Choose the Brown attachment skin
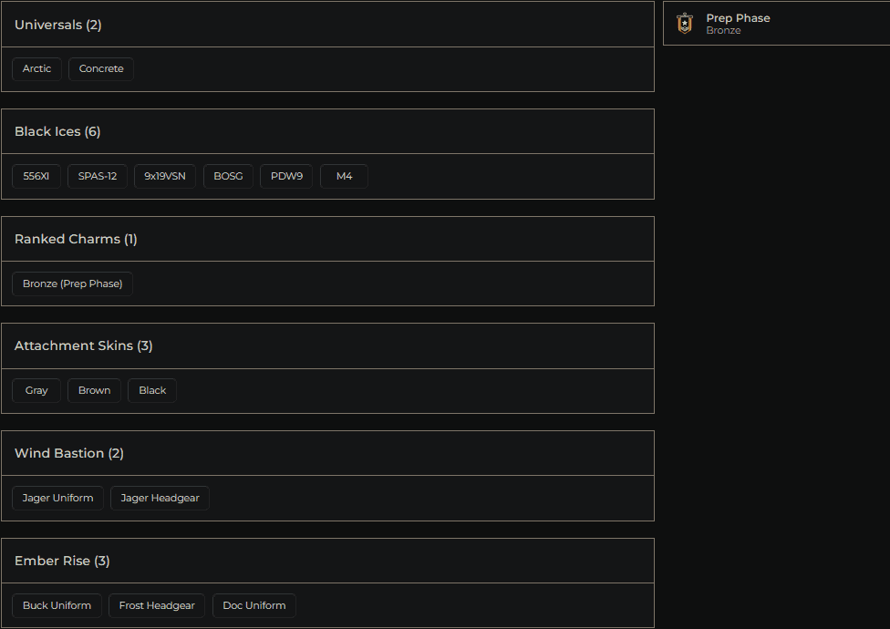 (94, 390)
